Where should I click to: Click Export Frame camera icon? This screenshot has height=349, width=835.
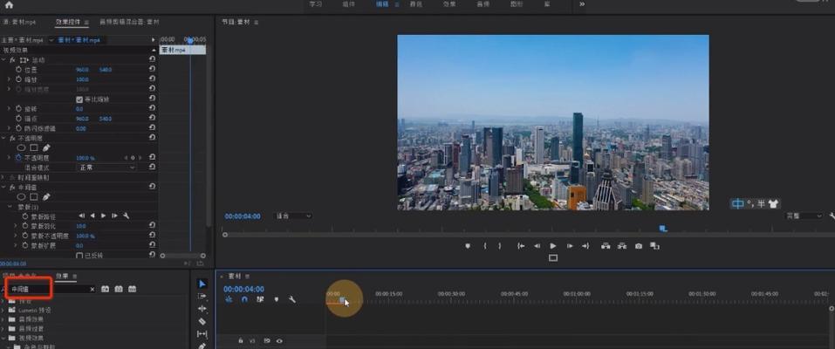[x=639, y=246]
